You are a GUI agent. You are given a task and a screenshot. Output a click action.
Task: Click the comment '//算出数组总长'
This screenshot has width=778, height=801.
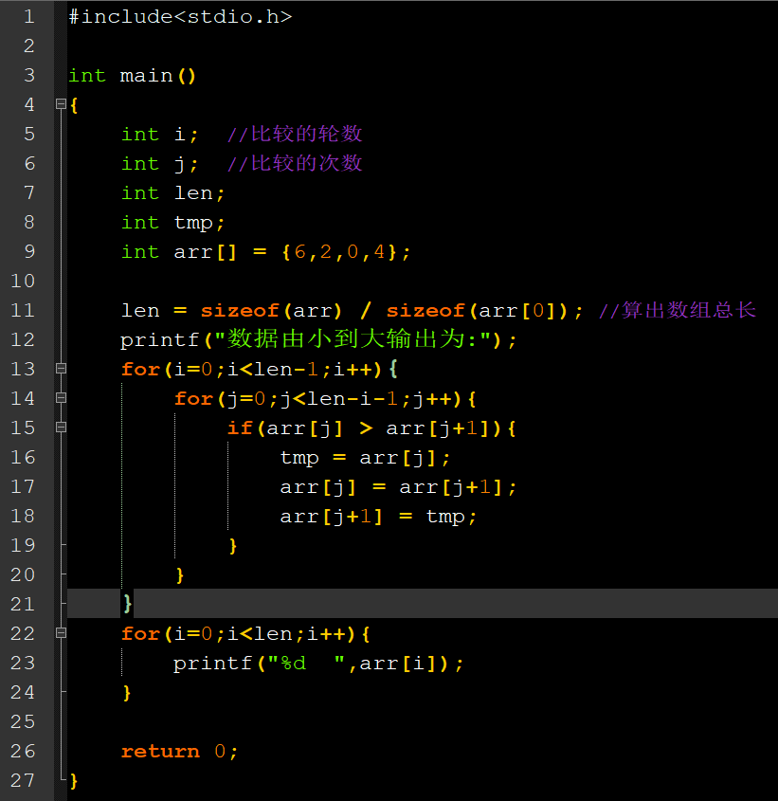tap(677, 310)
